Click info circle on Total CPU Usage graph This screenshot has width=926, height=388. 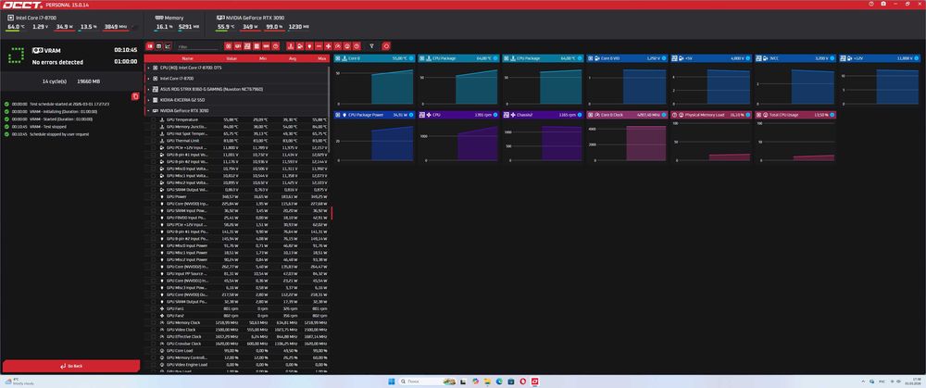click(x=832, y=115)
